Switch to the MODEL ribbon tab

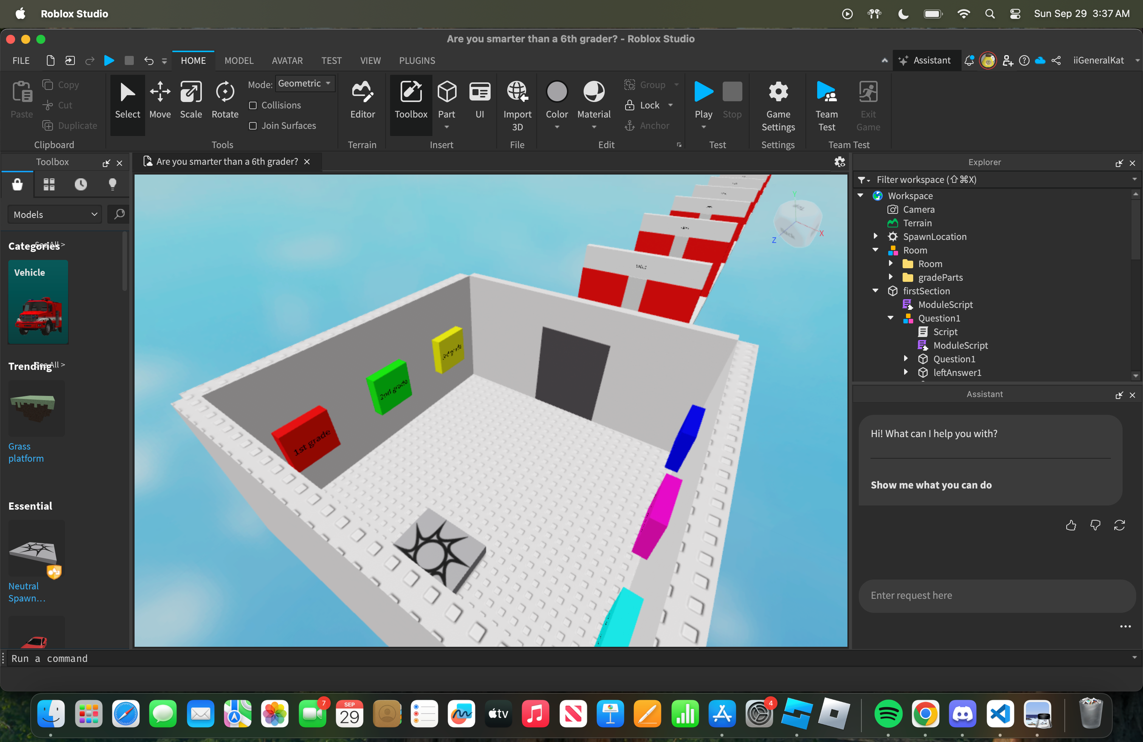pos(239,60)
